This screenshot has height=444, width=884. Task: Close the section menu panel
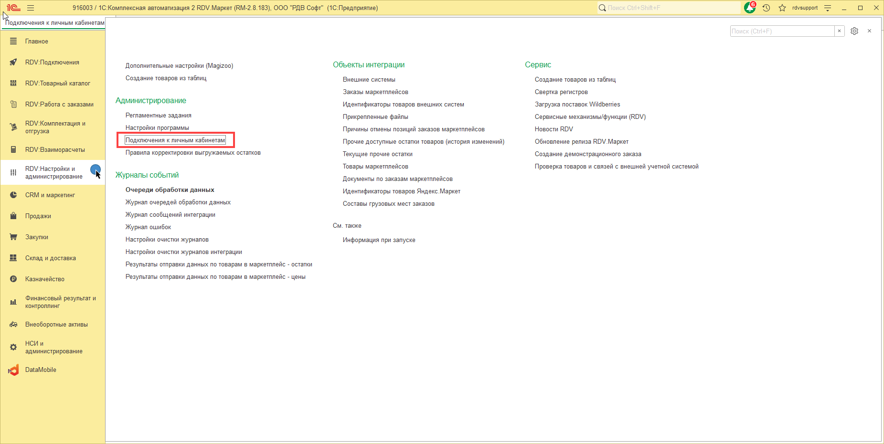coord(870,31)
